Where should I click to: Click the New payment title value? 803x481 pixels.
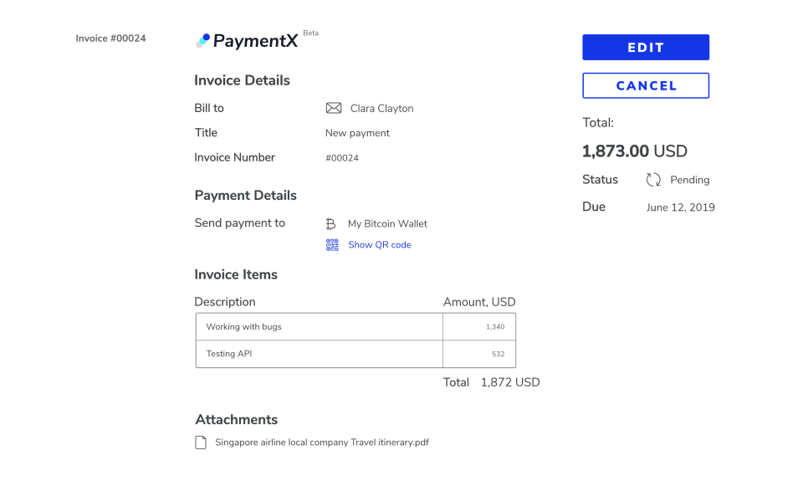357,133
